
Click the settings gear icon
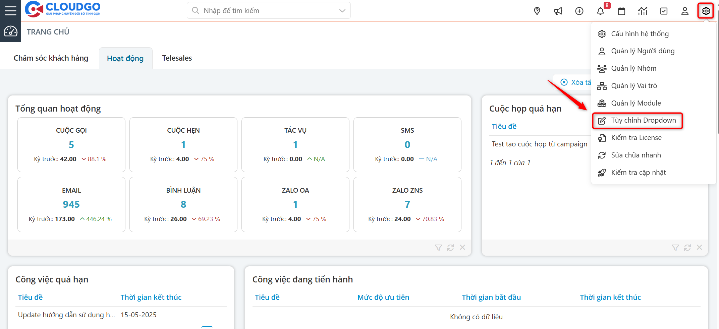(706, 11)
